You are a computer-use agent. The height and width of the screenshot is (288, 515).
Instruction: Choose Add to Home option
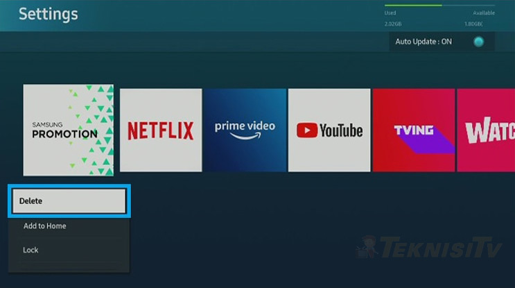tap(69, 226)
